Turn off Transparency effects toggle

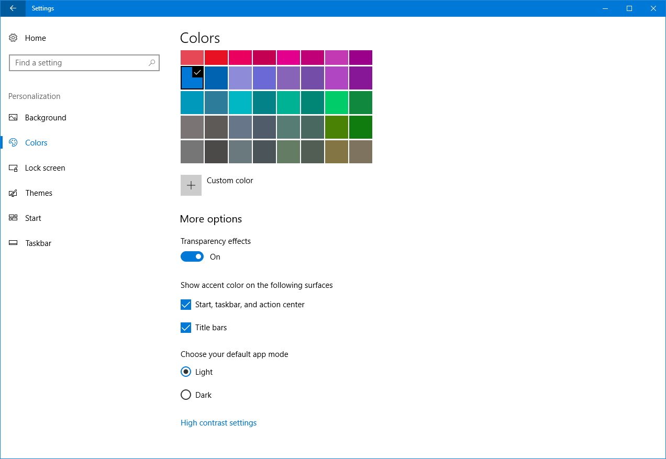click(192, 257)
